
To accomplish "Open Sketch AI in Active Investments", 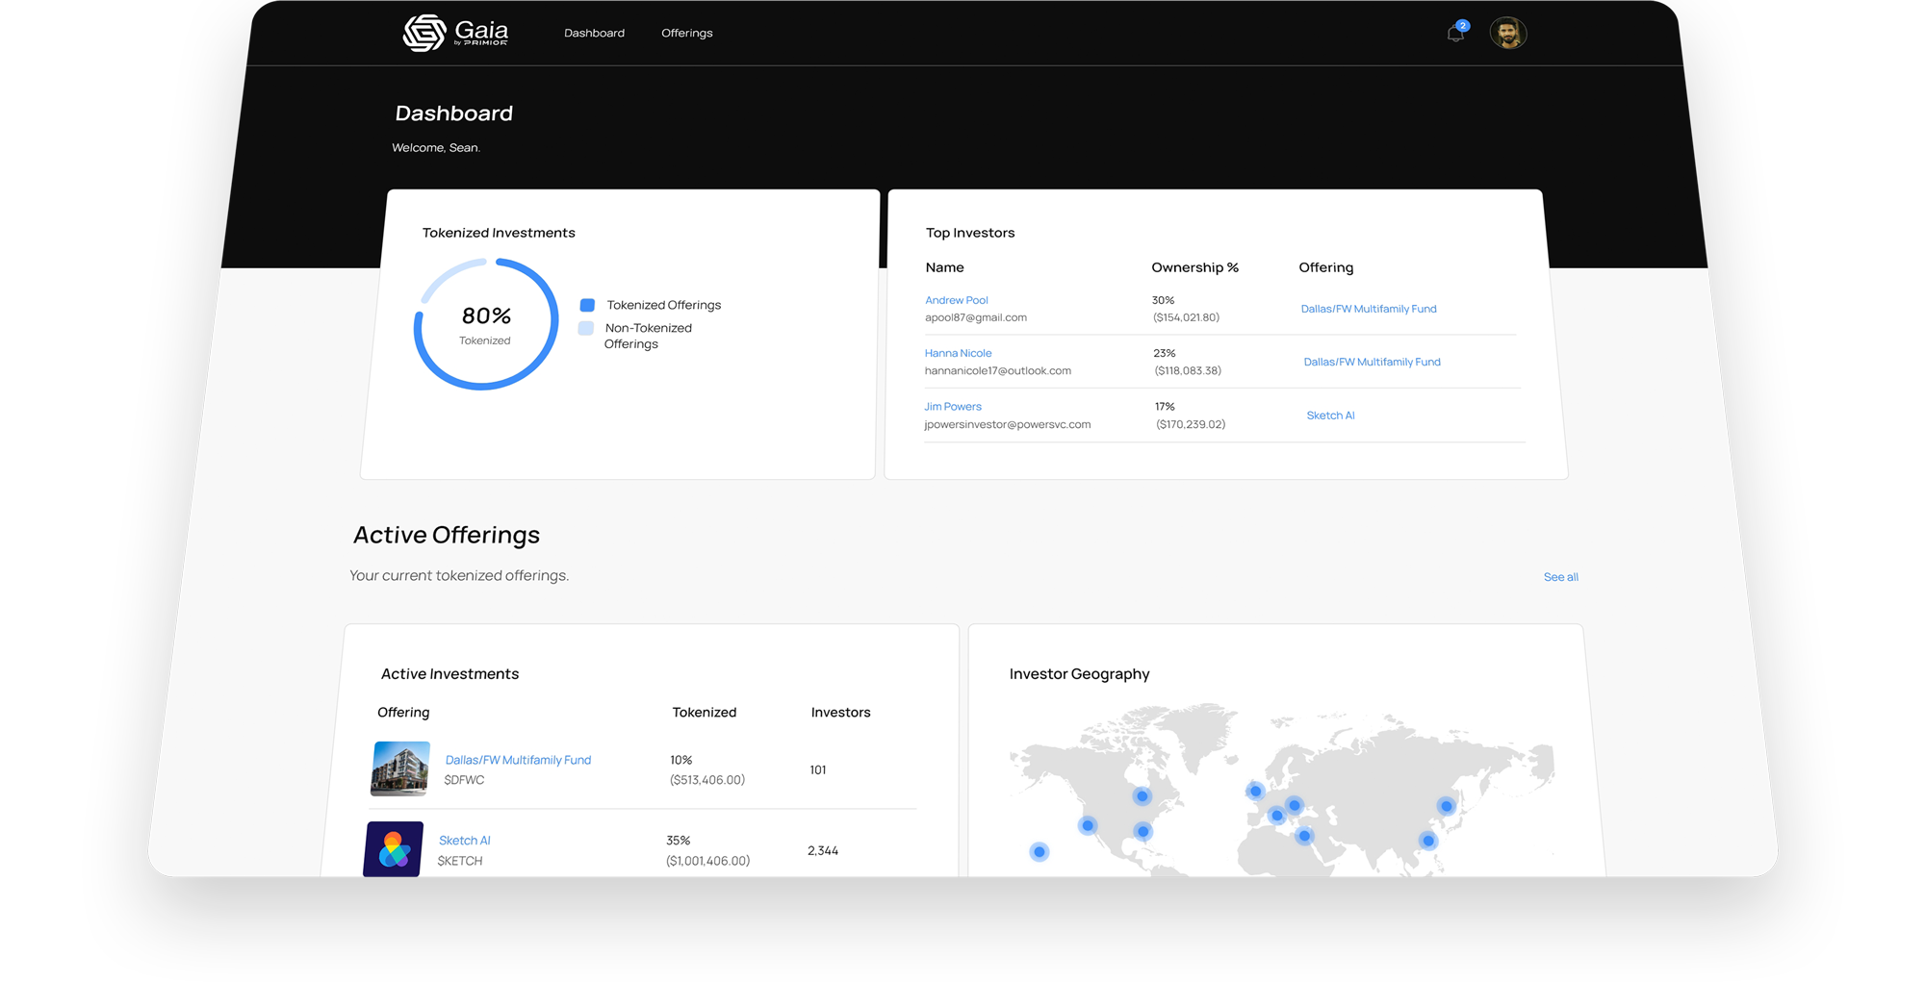I will 464,841.
